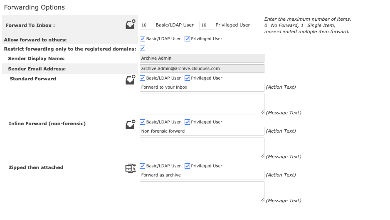Uncheck Restrict forwarding to registered domains
This screenshot has width=390, height=220.
[143, 48]
